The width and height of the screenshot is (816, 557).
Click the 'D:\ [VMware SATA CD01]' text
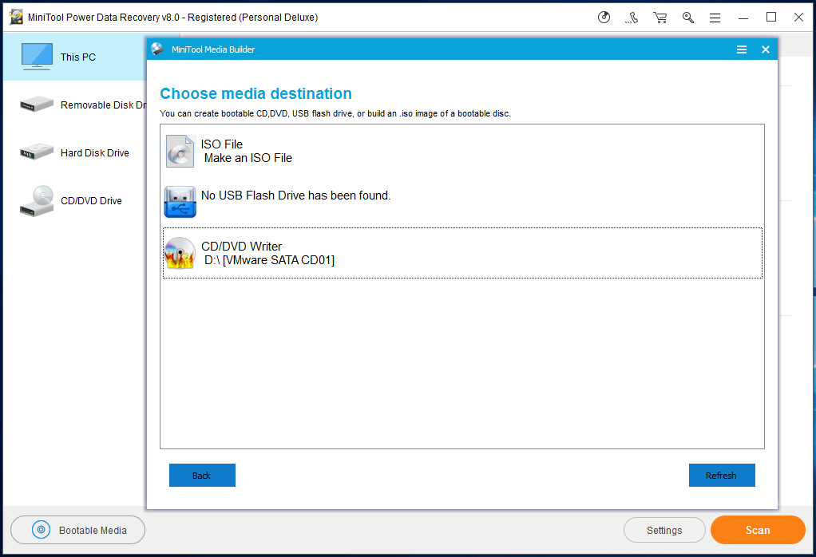coord(269,260)
